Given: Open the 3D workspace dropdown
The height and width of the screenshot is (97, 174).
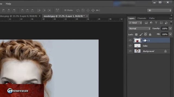Looking at the screenshot, I should click(159, 10).
